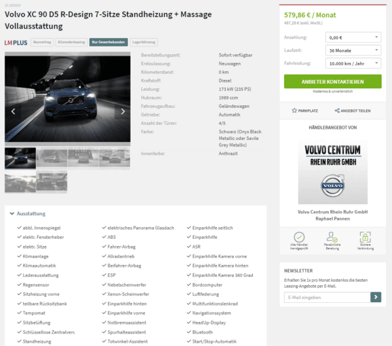The image size is (392, 346).
Task: Click 'Anthrazit' Innenfarbe value
Action: coord(228,154)
